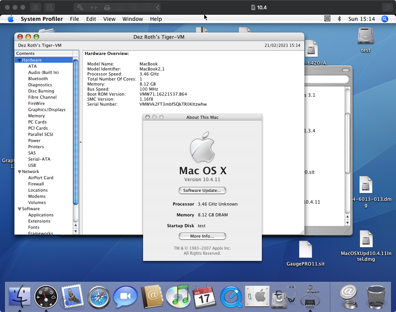Select USB in the Hardware list

click(32, 165)
